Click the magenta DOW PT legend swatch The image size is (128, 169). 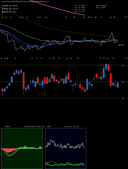point(3,12)
